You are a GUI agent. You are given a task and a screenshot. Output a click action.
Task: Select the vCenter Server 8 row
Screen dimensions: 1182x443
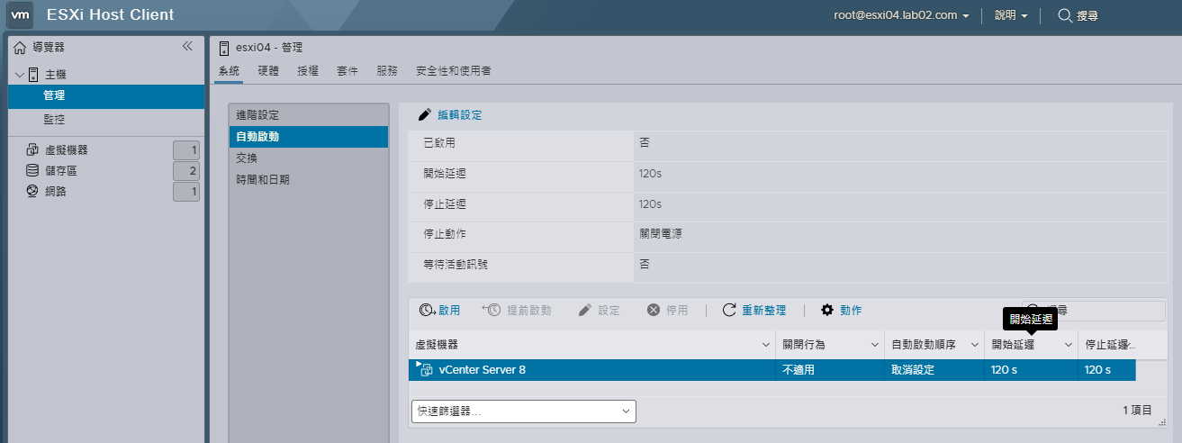click(x=771, y=370)
